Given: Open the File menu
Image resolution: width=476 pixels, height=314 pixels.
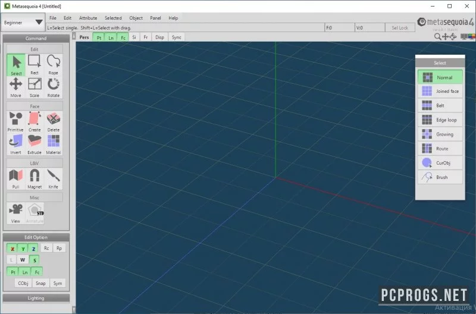Looking at the screenshot, I should pos(53,18).
